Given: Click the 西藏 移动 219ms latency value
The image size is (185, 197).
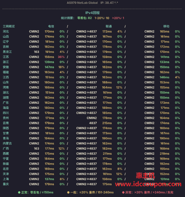Looking at the screenshot, I should (x=164, y=154).
